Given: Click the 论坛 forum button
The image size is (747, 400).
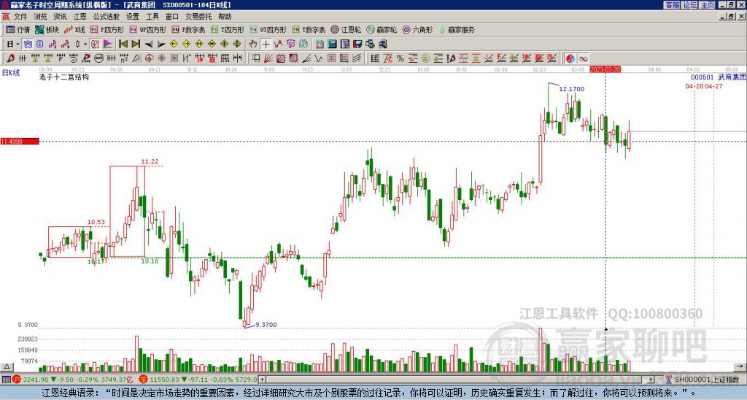Looking at the screenshot, I should [x=689, y=5].
